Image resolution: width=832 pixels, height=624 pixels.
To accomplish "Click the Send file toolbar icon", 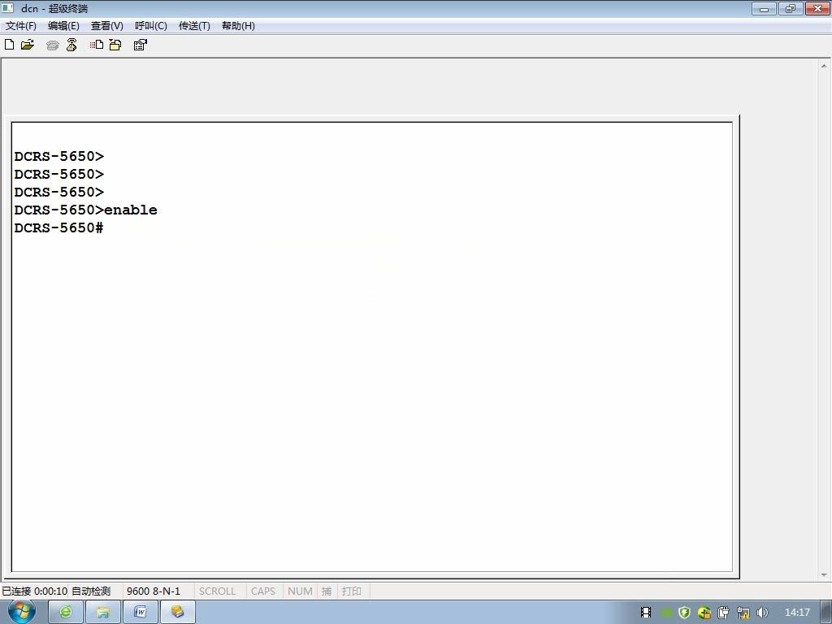I will 97,45.
